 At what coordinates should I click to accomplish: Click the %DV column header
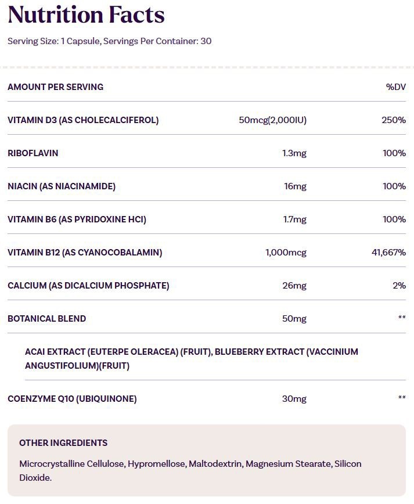coord(395,87)
